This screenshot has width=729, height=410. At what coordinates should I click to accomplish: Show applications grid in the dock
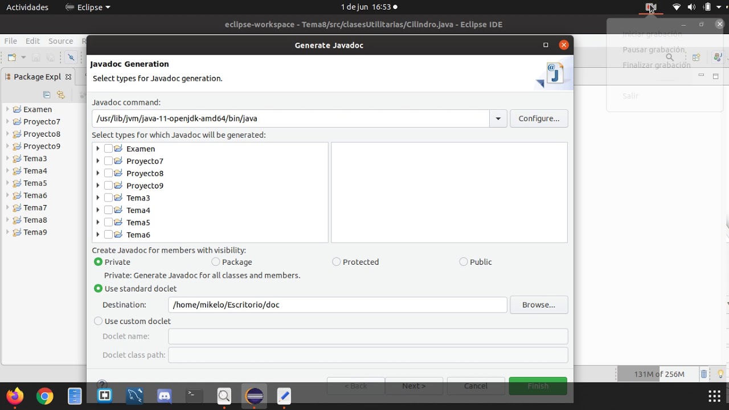(x=714, y=396)
